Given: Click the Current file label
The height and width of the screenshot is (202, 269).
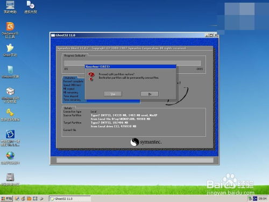Looking at the screenshot, I should pos(70,130).
